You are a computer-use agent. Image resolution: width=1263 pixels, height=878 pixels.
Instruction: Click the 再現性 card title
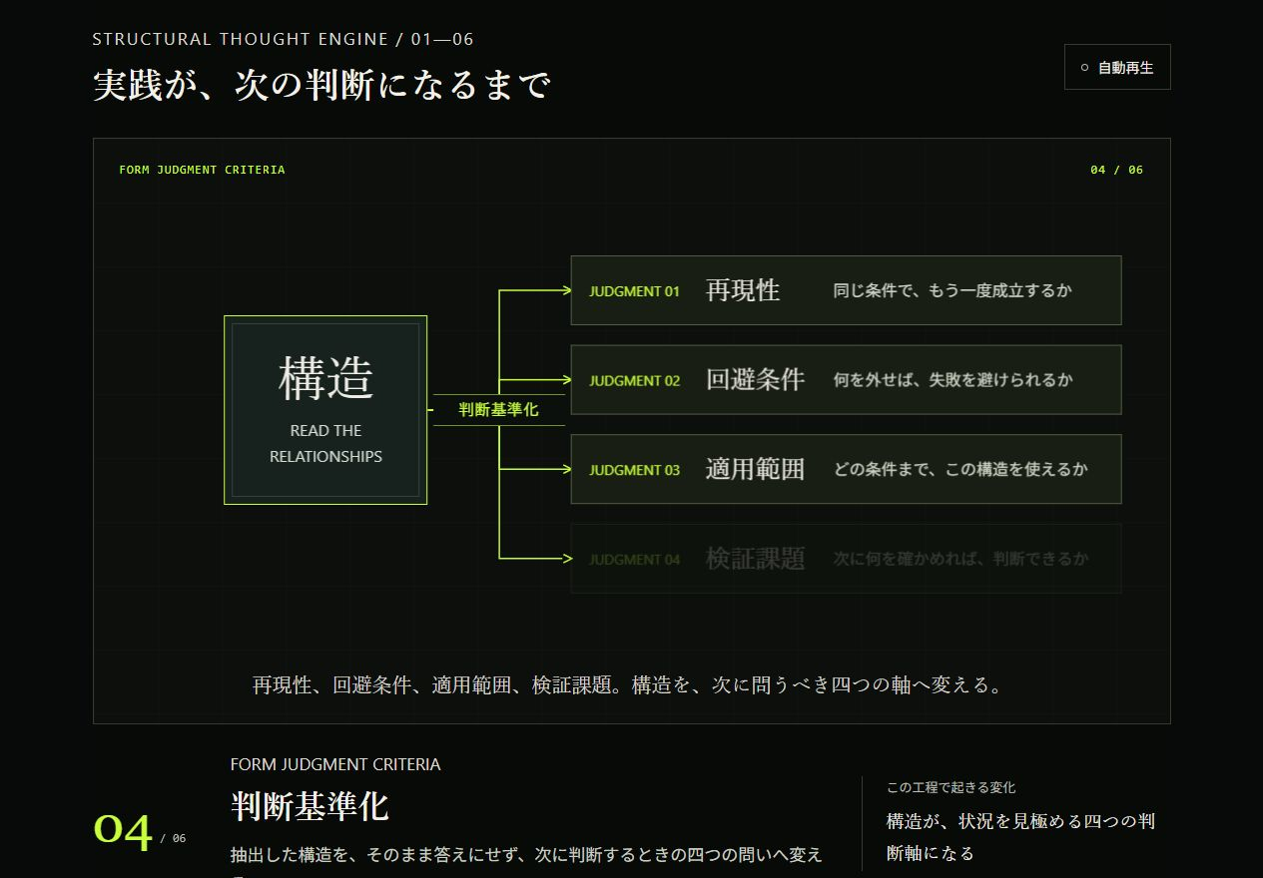(x=743, y=290)
